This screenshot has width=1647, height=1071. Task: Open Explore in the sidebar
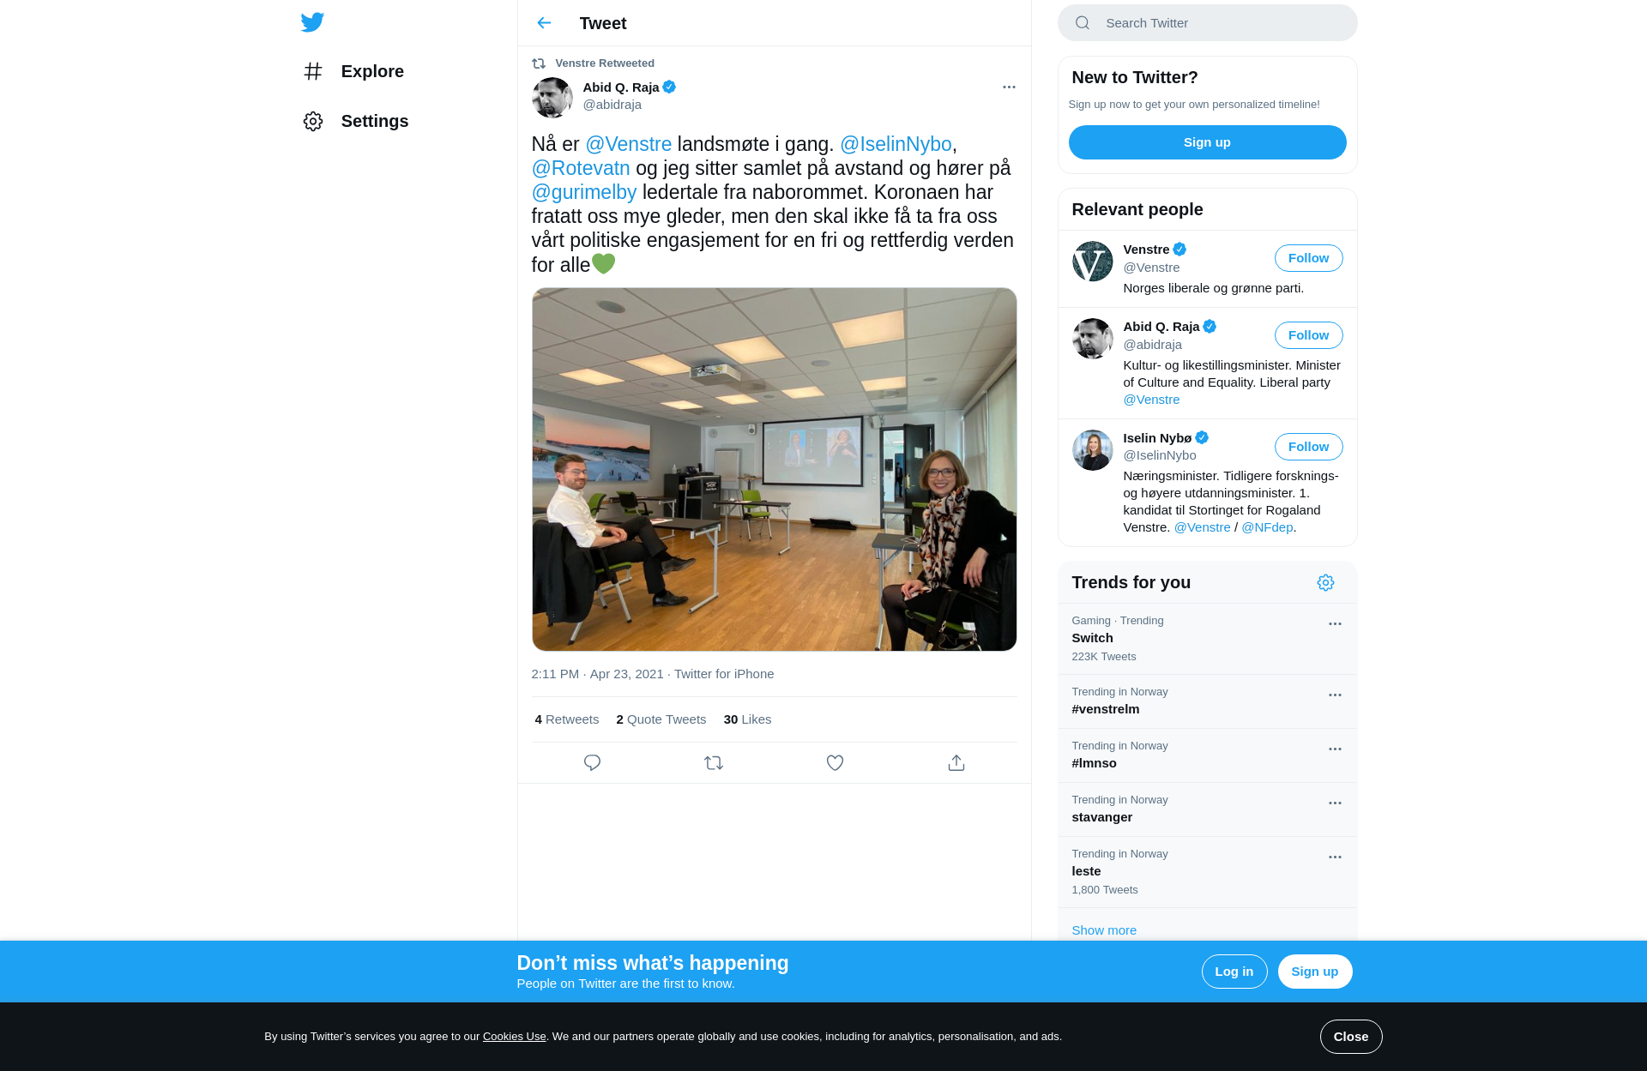(353, 71)
